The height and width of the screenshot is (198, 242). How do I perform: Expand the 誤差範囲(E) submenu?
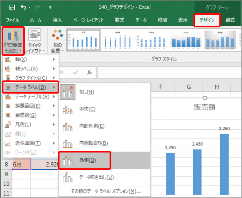(x=31, y=106)
